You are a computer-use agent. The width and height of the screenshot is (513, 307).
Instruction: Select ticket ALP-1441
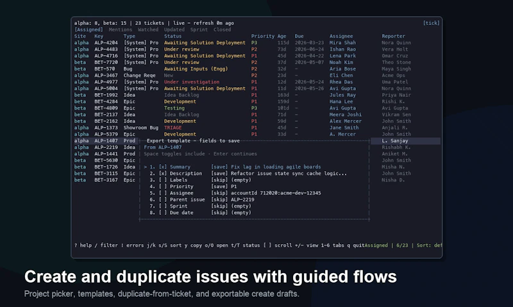click(106, 154)
